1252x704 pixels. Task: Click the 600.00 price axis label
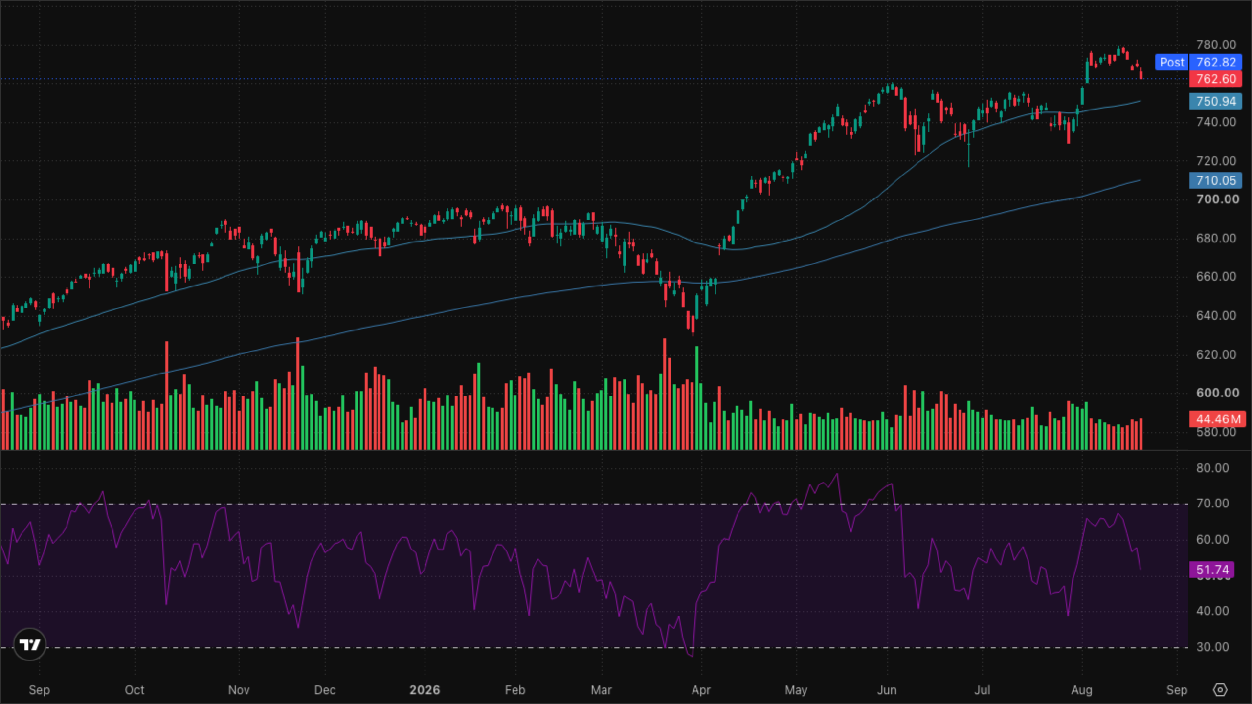coord(1218,393)
